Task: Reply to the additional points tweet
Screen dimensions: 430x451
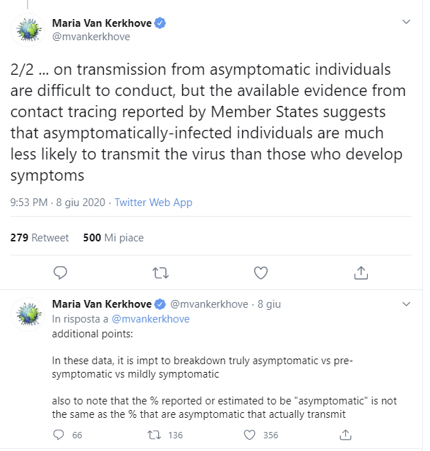Action: pos(59,435)
